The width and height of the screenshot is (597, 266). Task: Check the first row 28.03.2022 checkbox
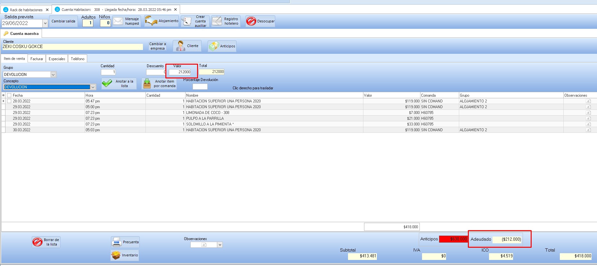point(9,101)
